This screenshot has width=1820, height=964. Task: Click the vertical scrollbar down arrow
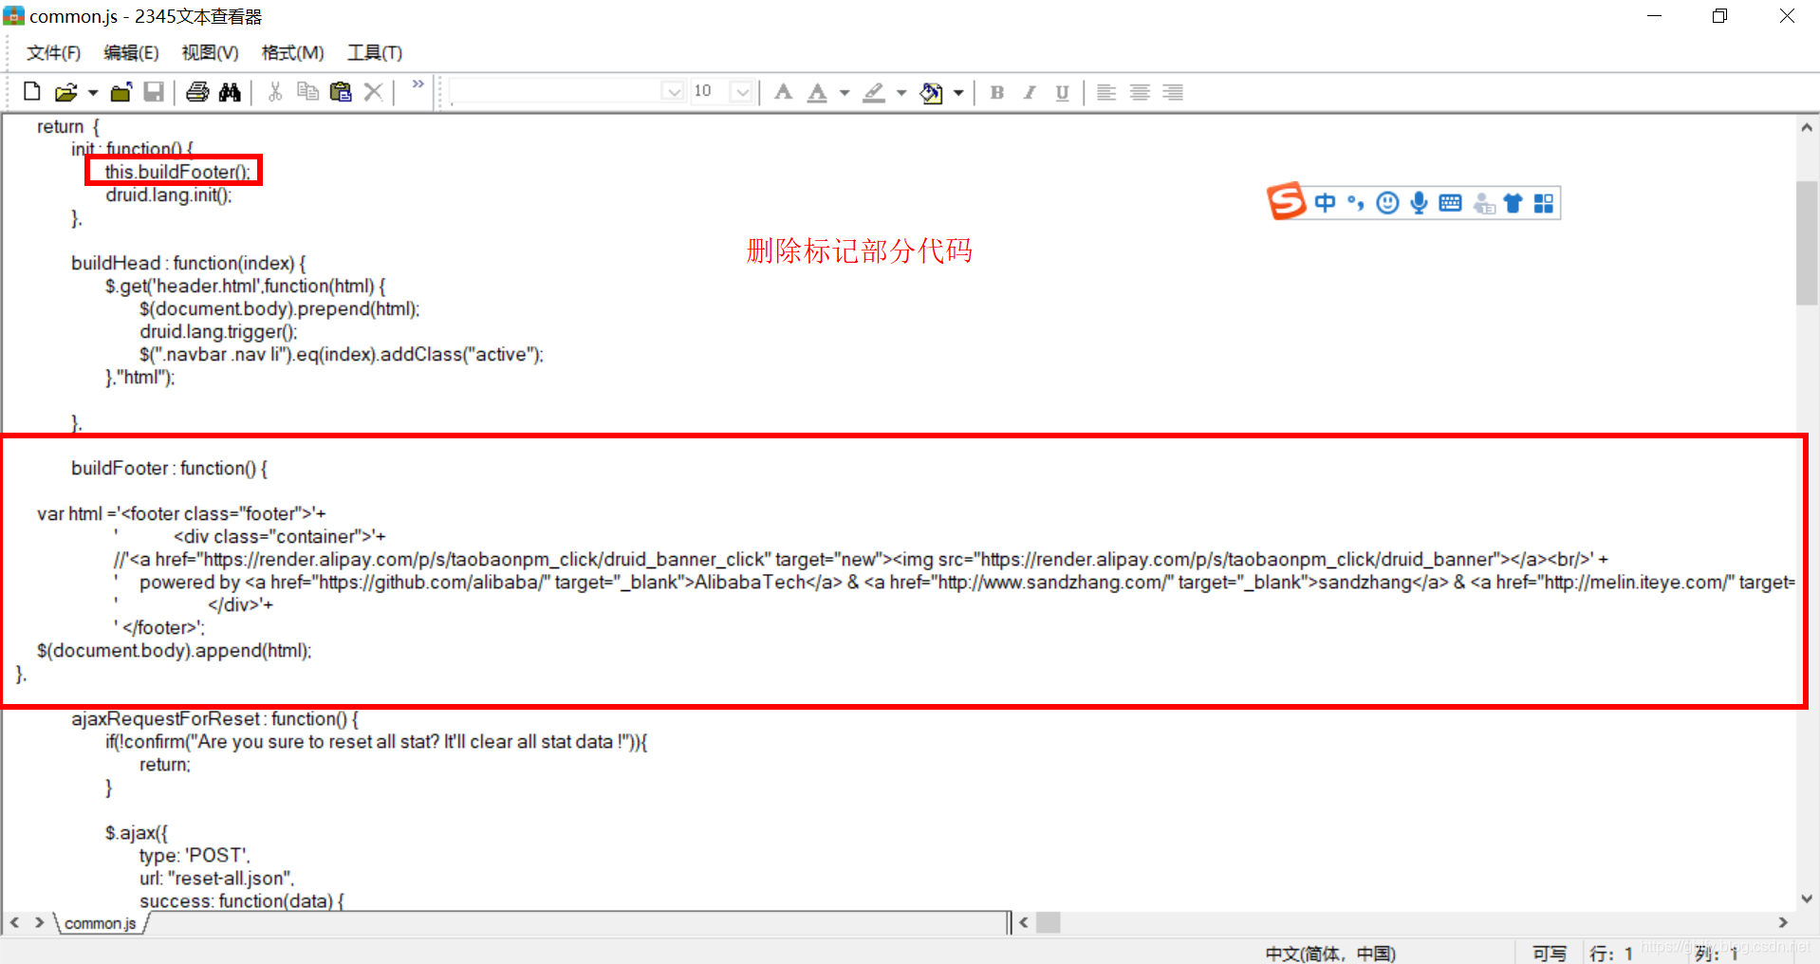click(1807, 899)
